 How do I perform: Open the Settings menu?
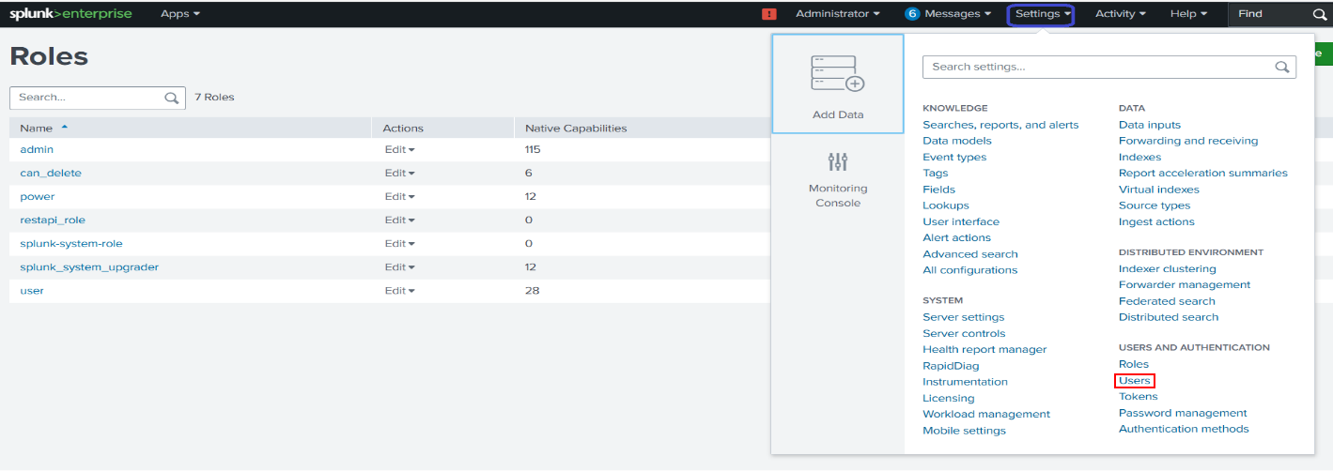point(1041,14)
